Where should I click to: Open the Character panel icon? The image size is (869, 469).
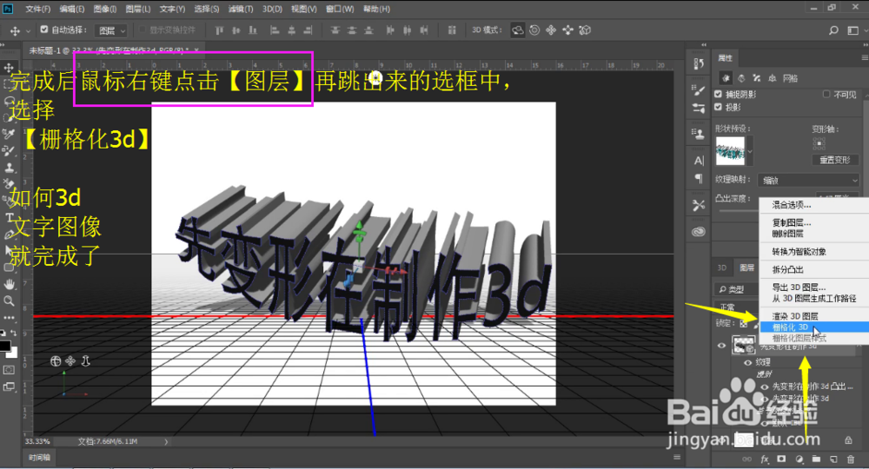click(699, 161)
